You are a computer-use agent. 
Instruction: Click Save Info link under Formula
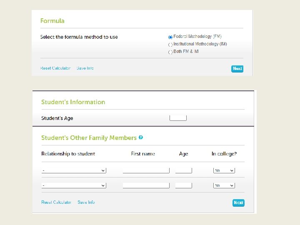pyautogui.click(x=85, y=68)
